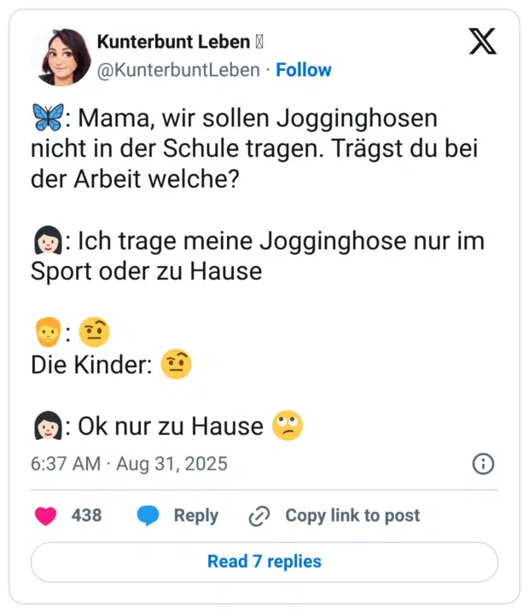The image size is (529, 613).
Task: Click the "Reply" label
Action: 195,515
